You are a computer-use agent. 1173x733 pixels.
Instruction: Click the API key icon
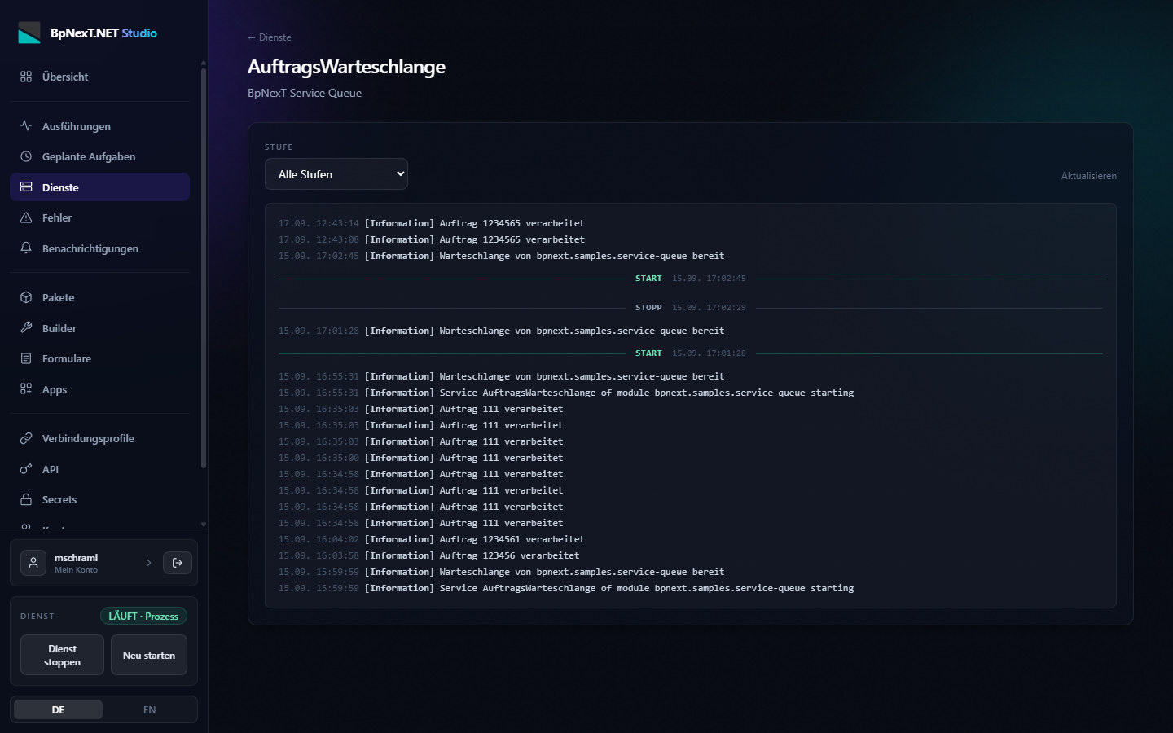[x=26, y=469]
